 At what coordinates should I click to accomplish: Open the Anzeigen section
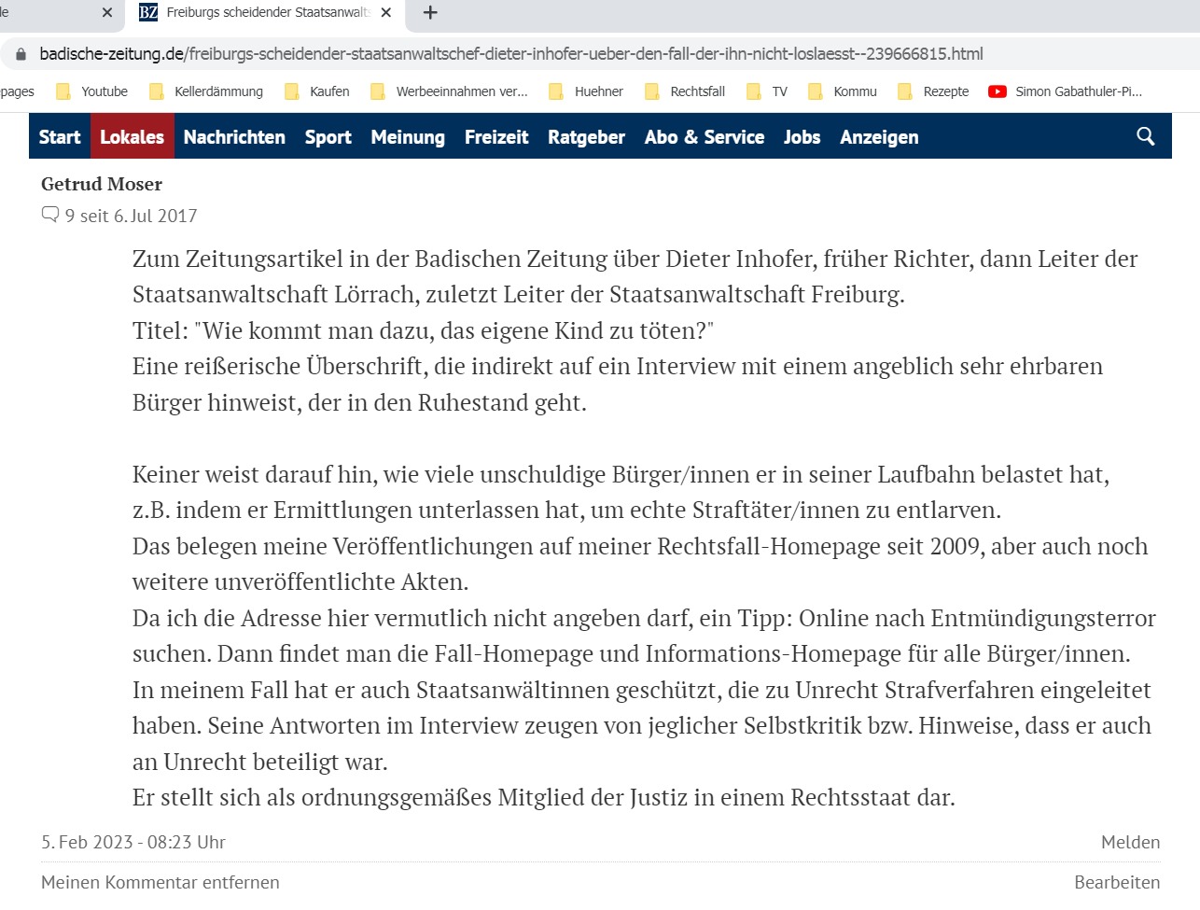click(x=879, y=137)
